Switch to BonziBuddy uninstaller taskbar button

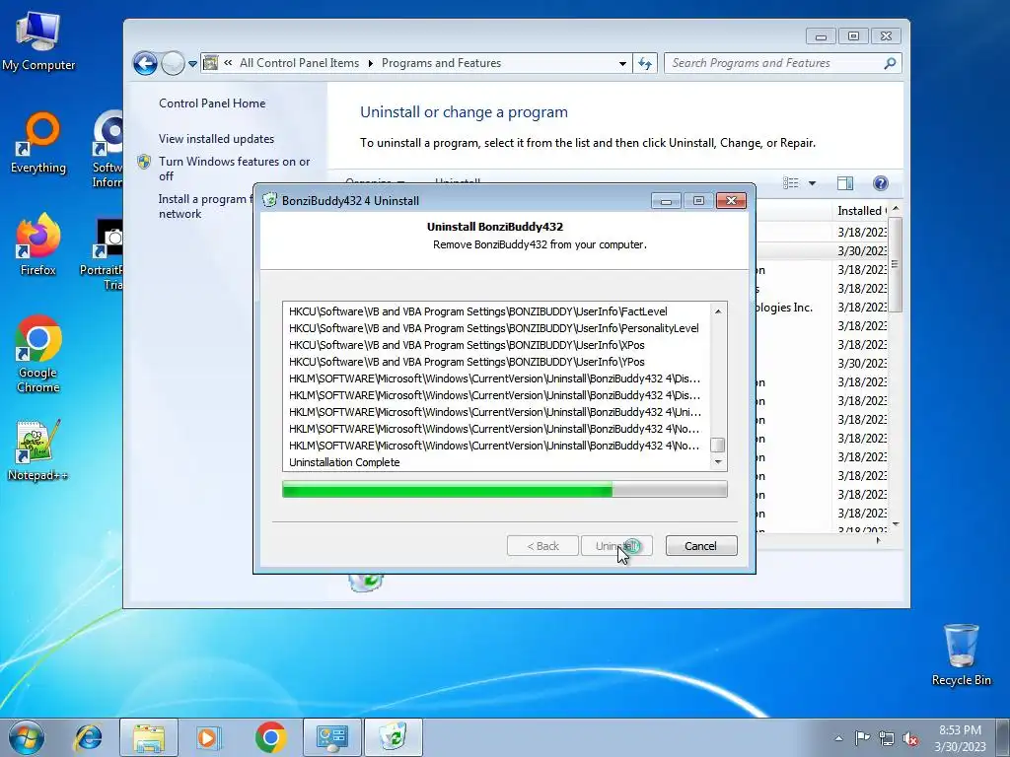point(394,737)
